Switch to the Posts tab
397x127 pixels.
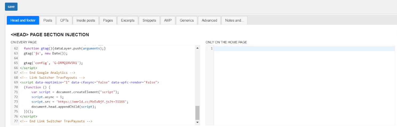tap(48, 20)
